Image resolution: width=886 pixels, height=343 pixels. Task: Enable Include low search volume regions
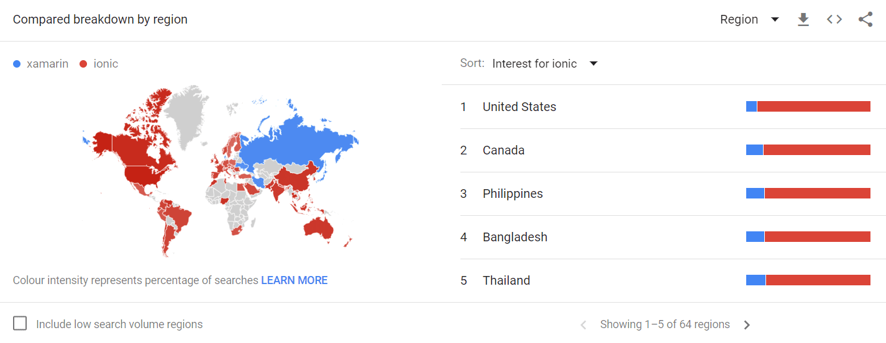[20, 324]
